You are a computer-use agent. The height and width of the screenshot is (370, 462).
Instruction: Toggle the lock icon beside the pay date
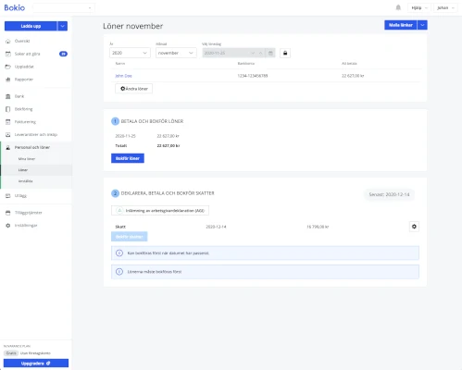285,53
